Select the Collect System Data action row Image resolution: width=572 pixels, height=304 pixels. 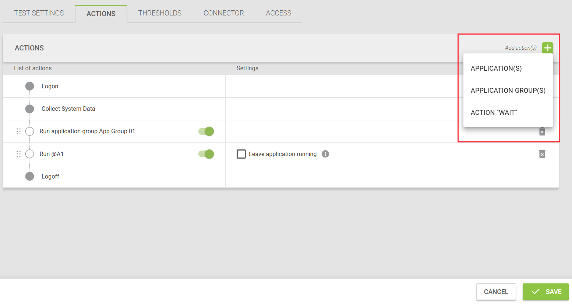coord(68,109)
